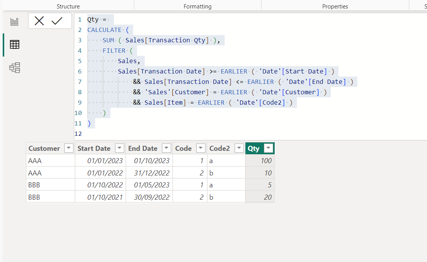Click the End Date cell 01/10/2023
Screen dimensions: 427x262
click(149, 161)
